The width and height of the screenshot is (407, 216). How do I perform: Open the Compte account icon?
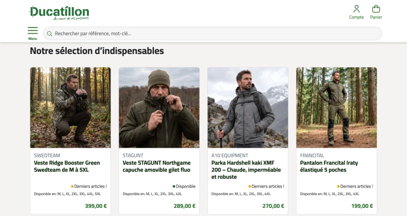click(x=357, y=12)
